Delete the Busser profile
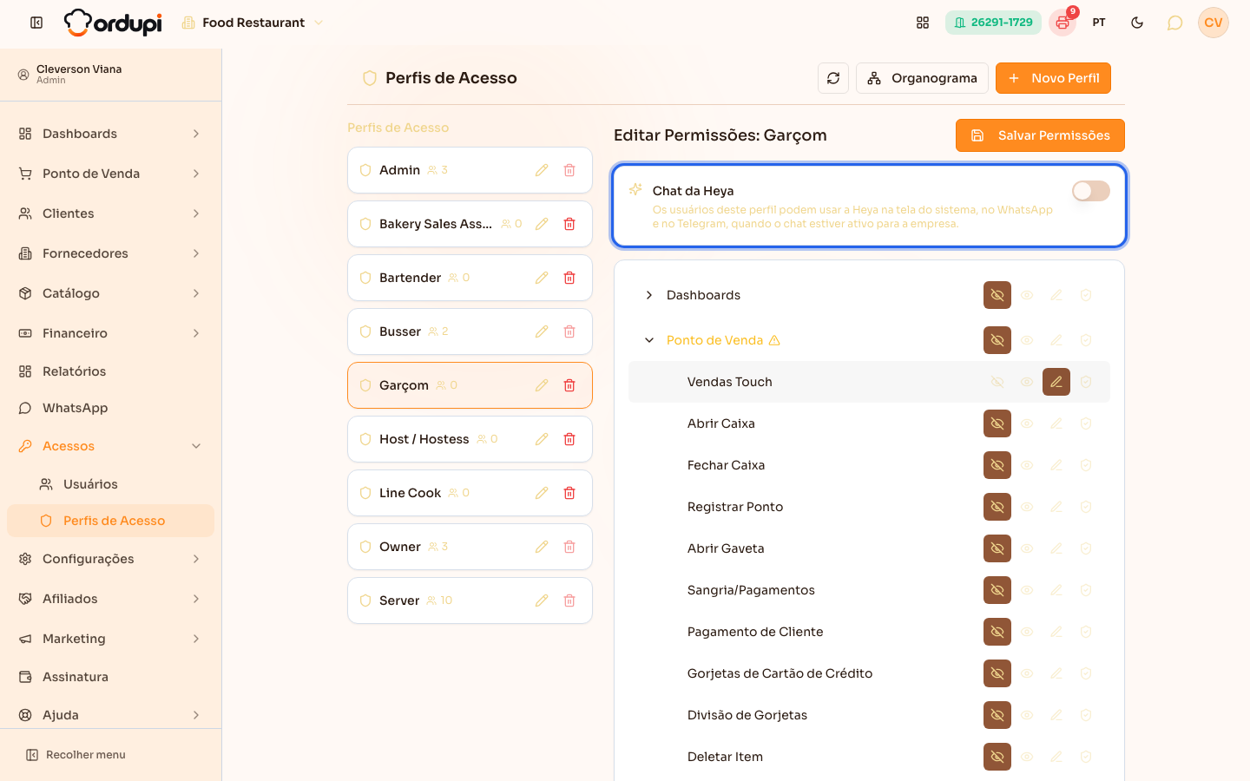Image resolution: width=1250 pixels, height=781 pixels. (569, 331)
